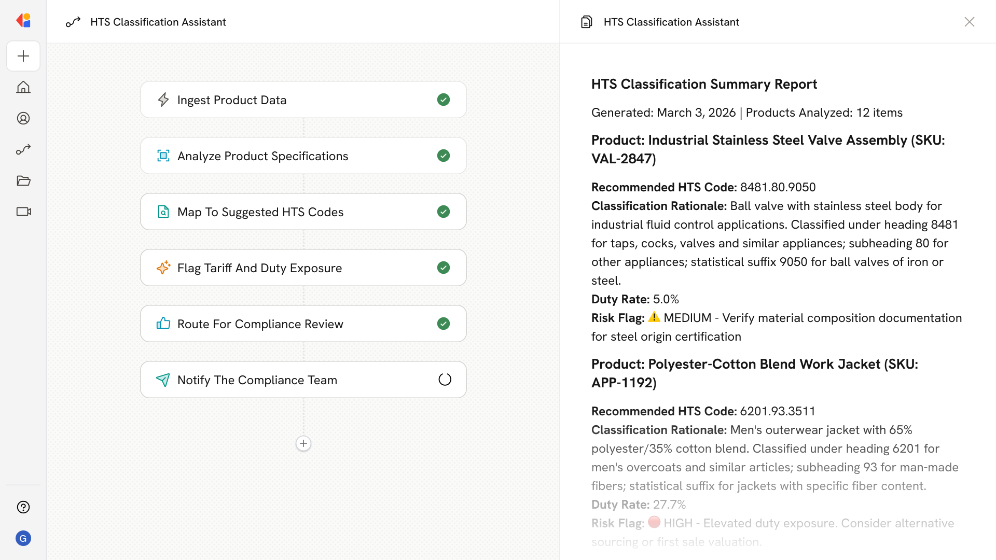
Task: Open the Home icon in sidebar
Action: (23, 87)
